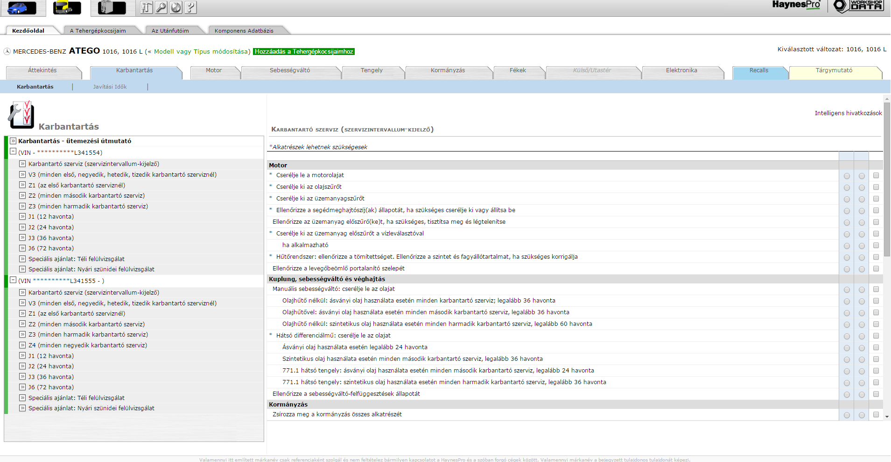Check the box for Cserélje ki az üzemanyagszűrőt

point(876,199)
